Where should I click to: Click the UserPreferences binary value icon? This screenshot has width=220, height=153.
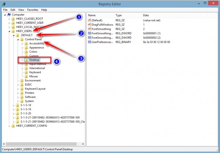coord(89,42)
